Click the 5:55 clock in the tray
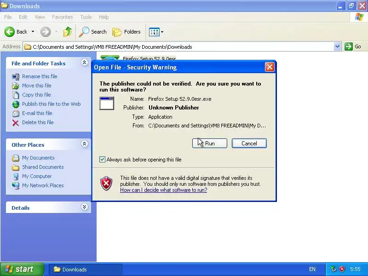 click(x=355, y=269)
